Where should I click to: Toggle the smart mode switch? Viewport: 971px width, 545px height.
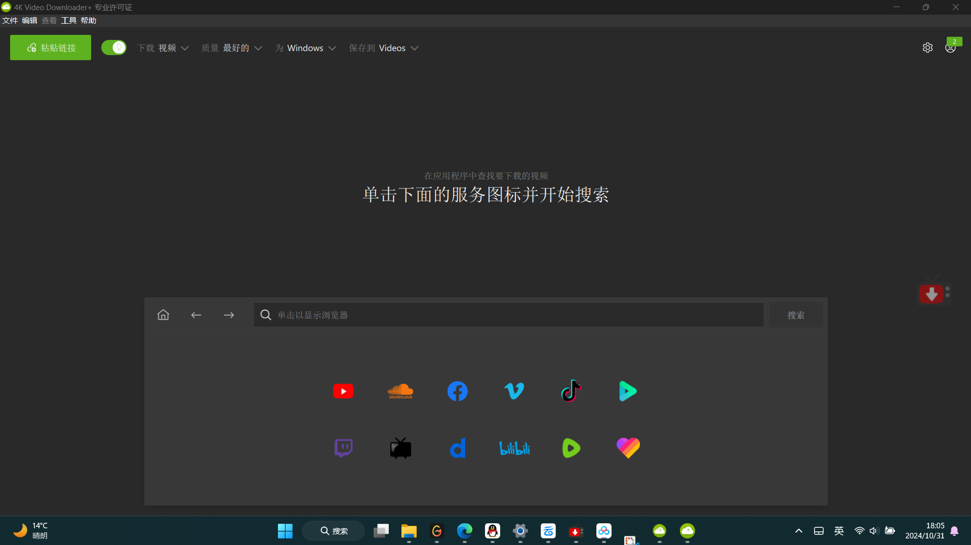coord(114,48)
